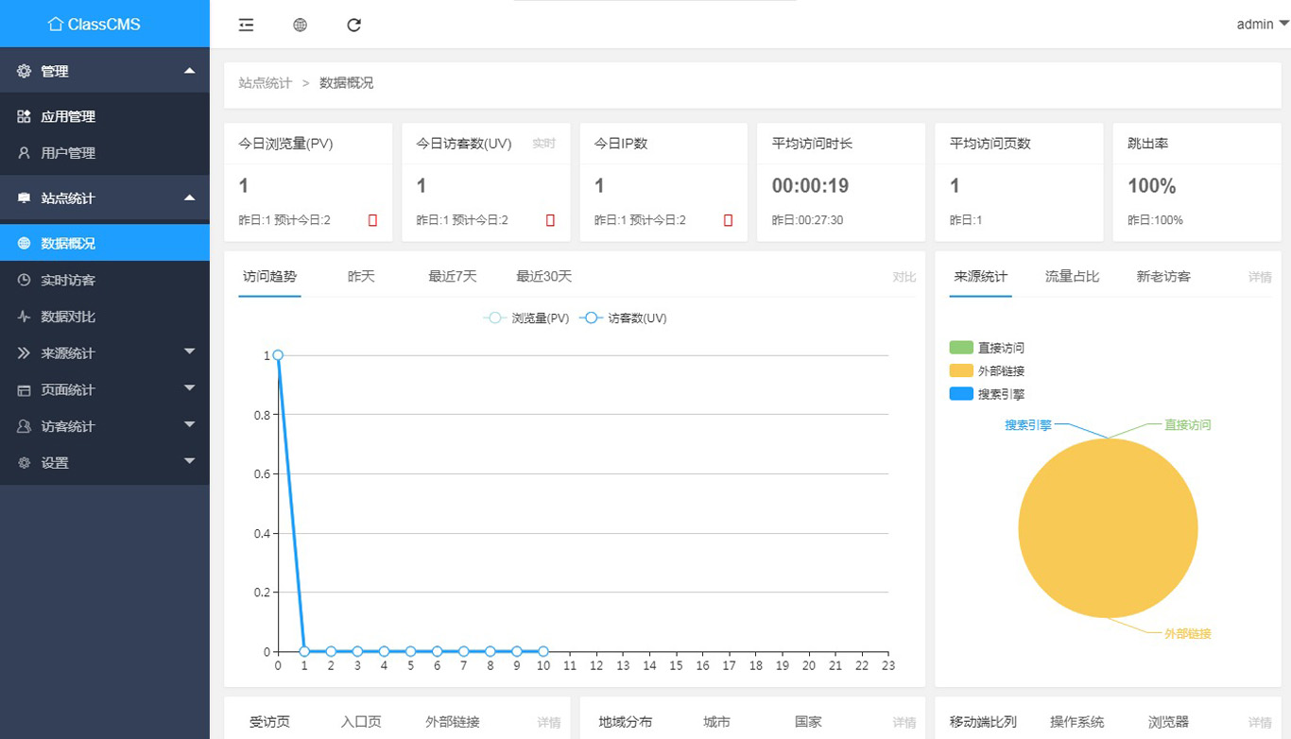This screenshot has width=1291, height=739.
Task: Click the blue 搜索引擎 legend color swatch
Action: 961,394
